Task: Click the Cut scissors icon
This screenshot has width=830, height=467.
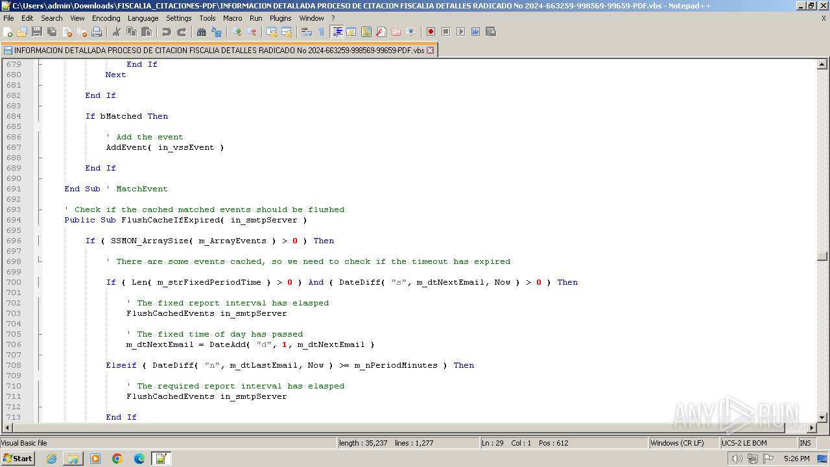Action: click(117, 32)
